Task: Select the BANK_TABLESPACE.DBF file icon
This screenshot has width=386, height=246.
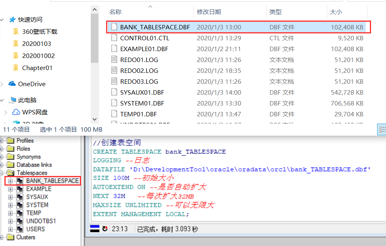Action: (114, 27)
